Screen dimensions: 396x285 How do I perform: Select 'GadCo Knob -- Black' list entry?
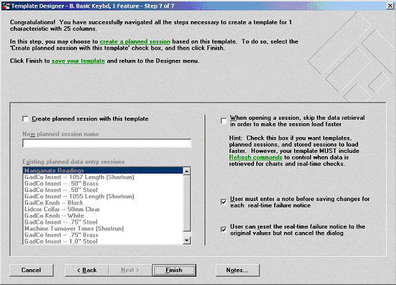point(103,202)
